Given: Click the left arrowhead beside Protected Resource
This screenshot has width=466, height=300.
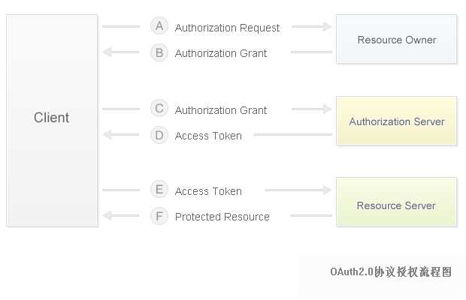Looking at the screenshot, I should (107, 216).
